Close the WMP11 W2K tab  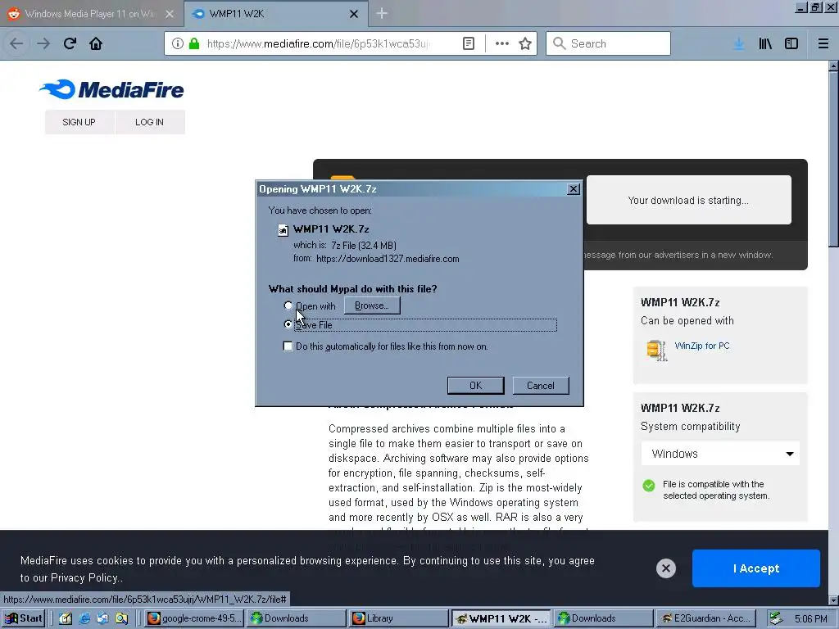pos(354,14)
